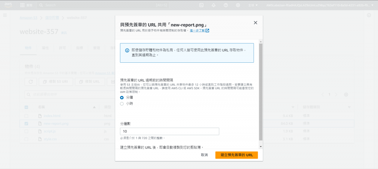Image resolution: width=378 pixels, height=169 pixels.
Task: Toggle the left hamburger navigation menu
Action: click(5, 15)
